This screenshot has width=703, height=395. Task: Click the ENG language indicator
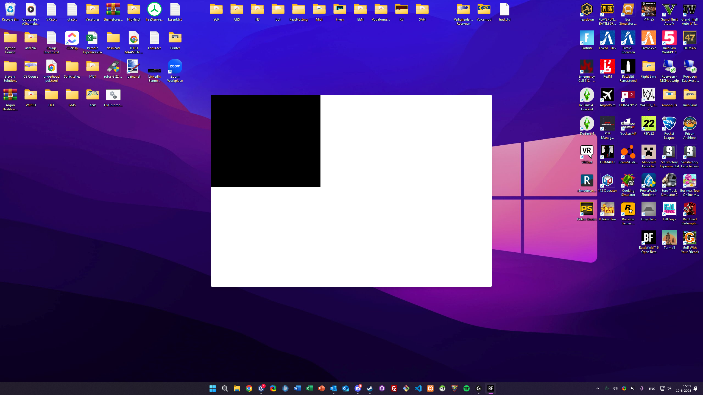point(652,388)
